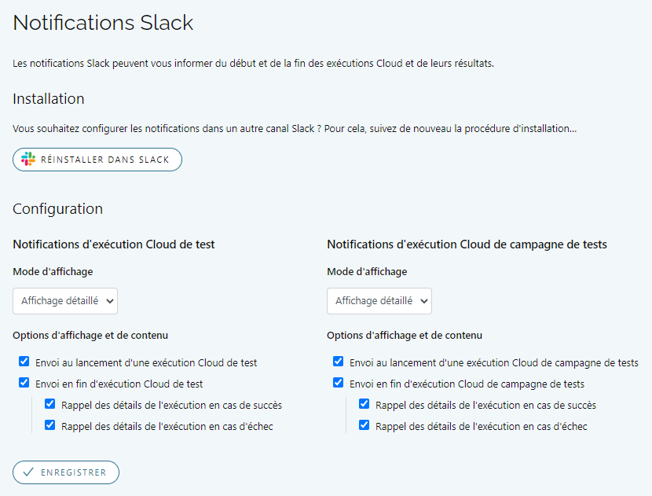Image resolution: width=652 pixels, height=496 pixels.
Task: Disable failure details reminder for Cloud test execution
Action: 50,426
